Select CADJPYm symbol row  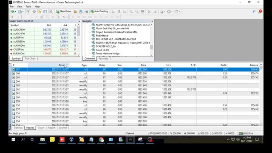[x=43, y=50]
